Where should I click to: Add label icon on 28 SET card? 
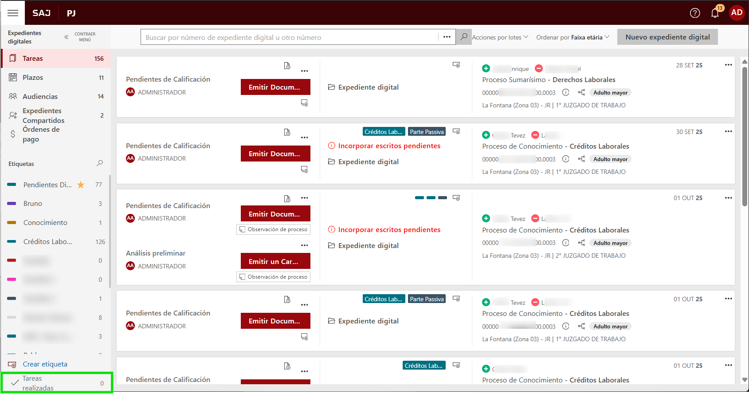456,65
